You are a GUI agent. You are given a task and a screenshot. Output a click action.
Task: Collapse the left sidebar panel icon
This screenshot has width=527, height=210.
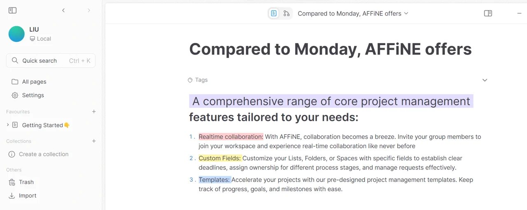[12, 10]
